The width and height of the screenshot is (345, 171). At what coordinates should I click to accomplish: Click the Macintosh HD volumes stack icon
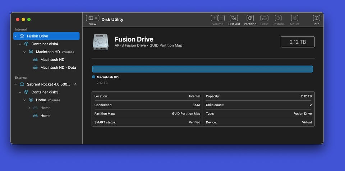pos(31,52)
